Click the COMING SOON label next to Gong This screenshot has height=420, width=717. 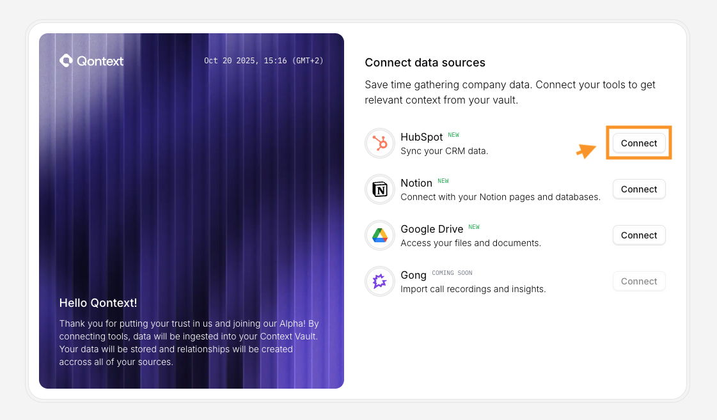tap(451, 273)
